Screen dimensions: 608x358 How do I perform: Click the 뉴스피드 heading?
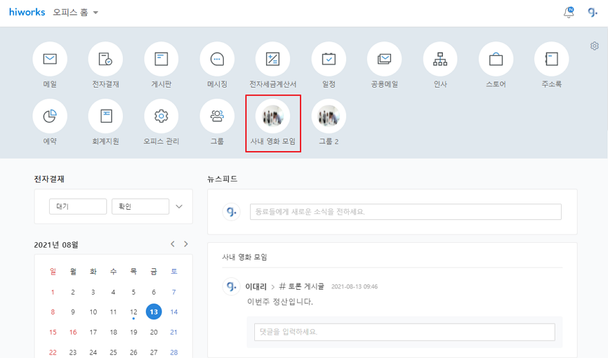222,179
